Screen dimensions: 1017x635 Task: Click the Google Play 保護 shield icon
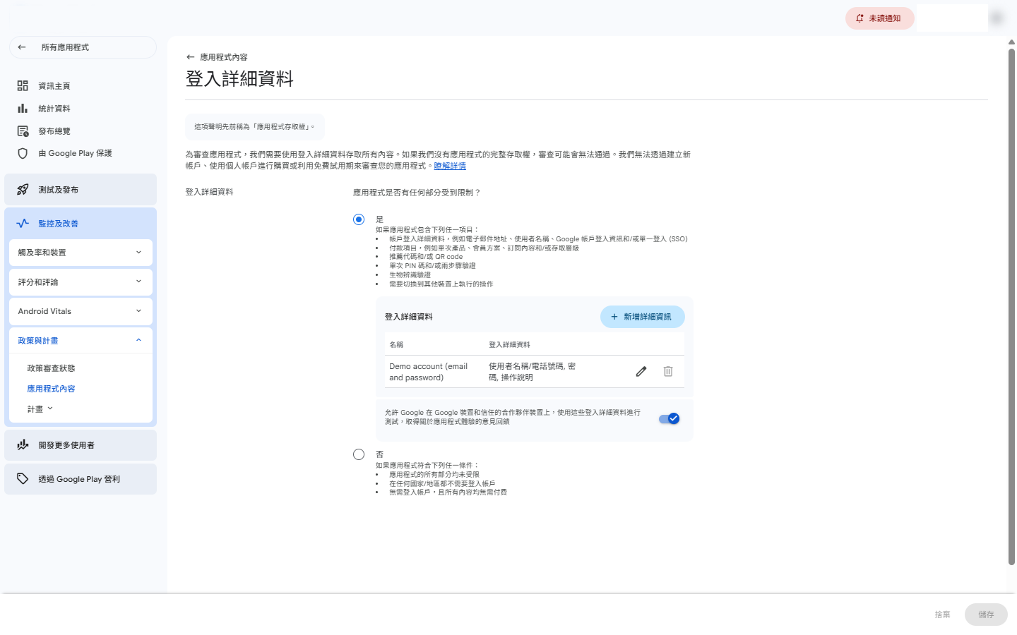point(23,153)
